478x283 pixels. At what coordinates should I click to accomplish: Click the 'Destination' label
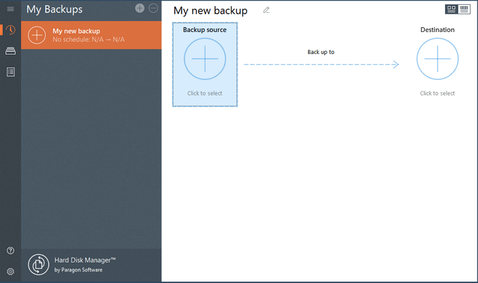pos(438,30)
